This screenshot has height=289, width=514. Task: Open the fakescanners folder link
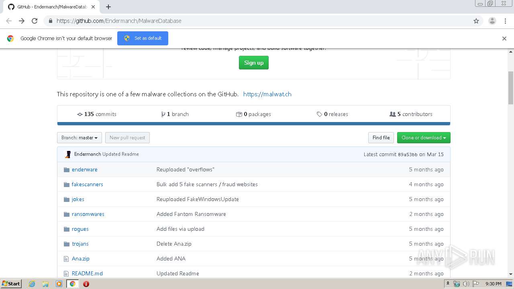point(88,185)
